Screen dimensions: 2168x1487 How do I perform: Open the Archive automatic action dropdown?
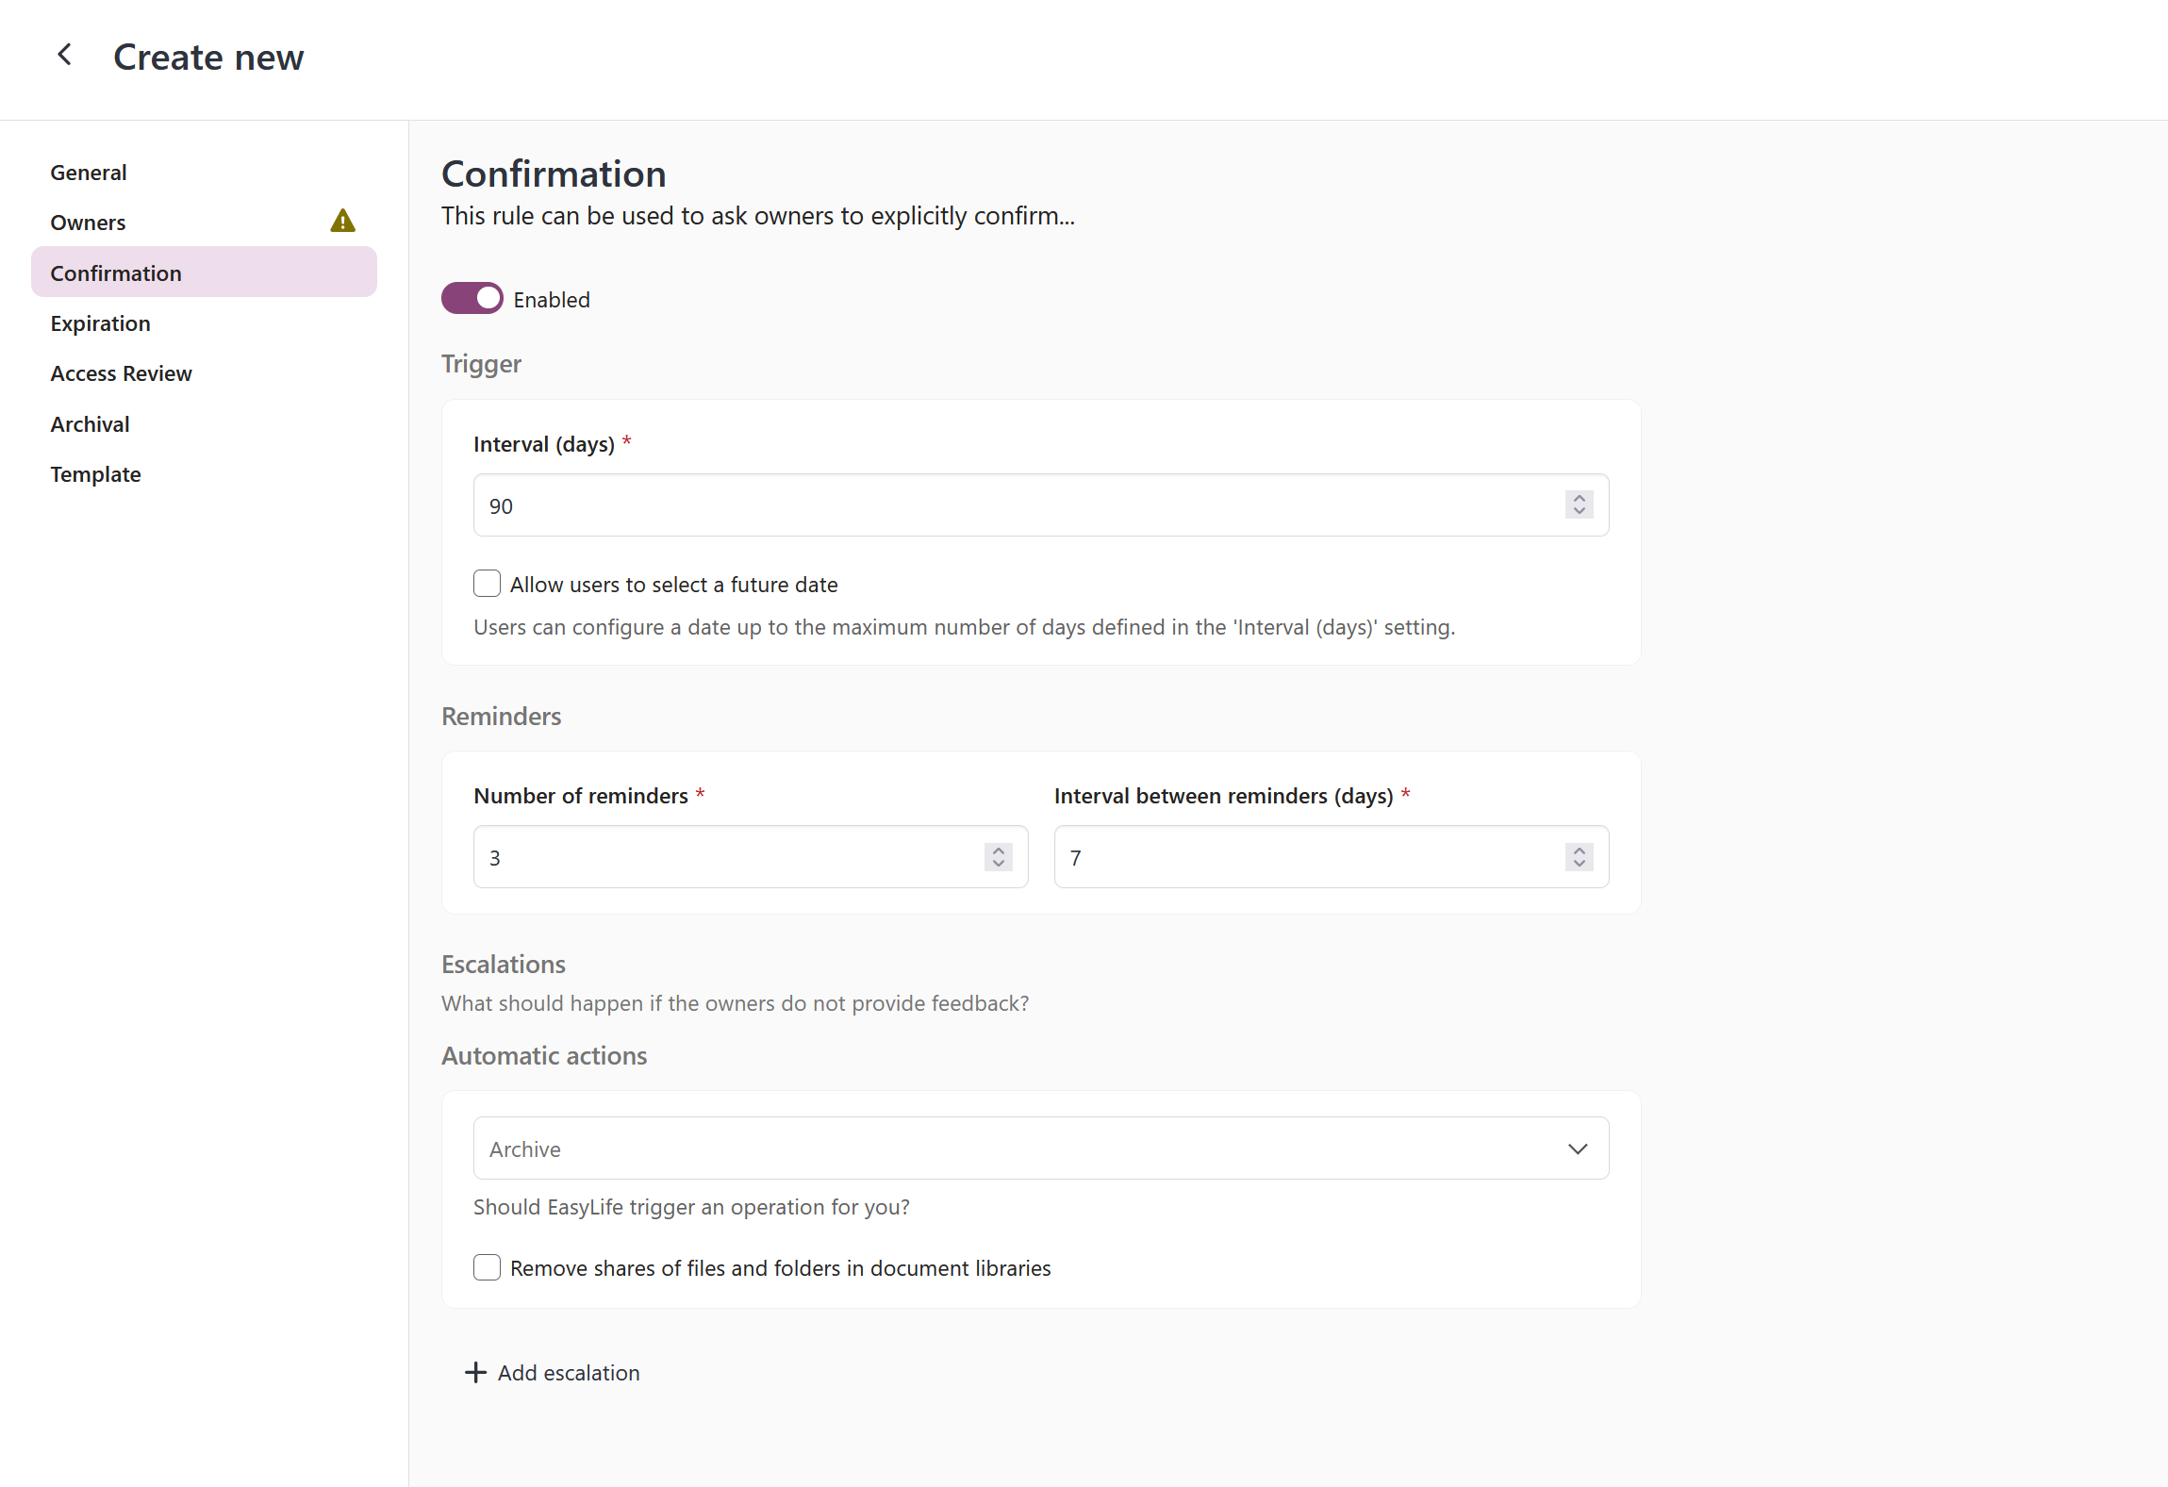click(x=1037, y=1148)
